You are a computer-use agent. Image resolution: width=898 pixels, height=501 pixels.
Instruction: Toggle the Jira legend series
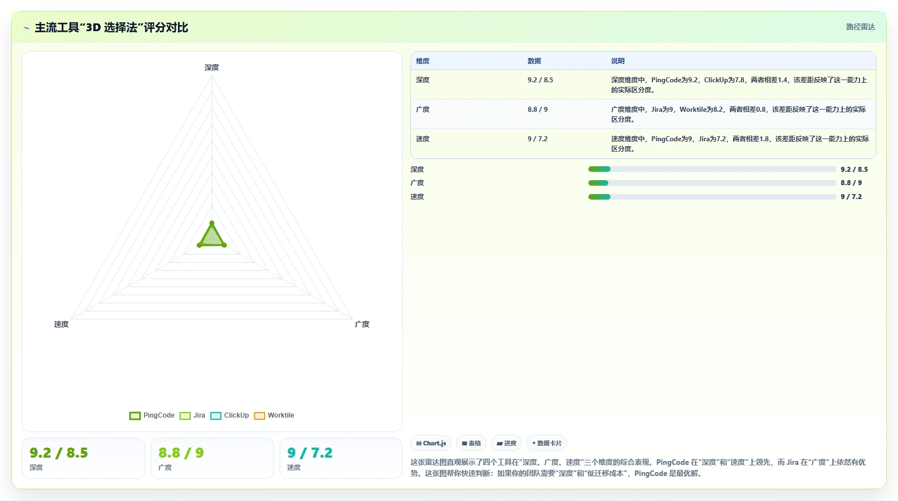pos(192,415)
